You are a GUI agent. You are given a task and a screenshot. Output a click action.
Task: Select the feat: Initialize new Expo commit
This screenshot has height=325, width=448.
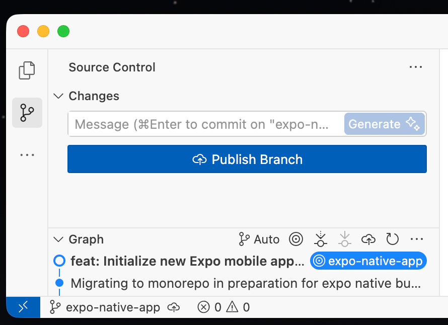187,261
